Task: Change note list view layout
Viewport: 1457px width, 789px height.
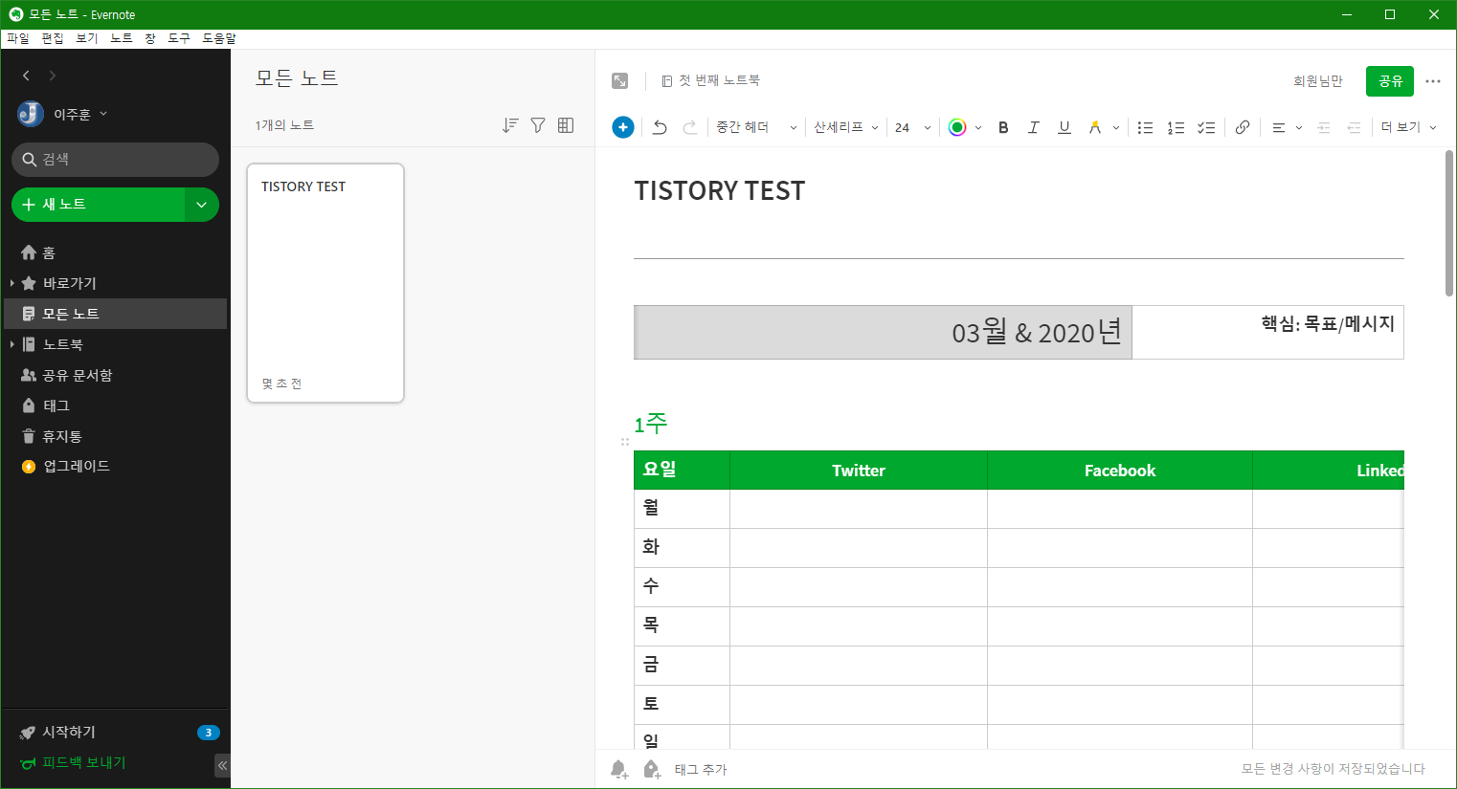Action: [566, 125]
